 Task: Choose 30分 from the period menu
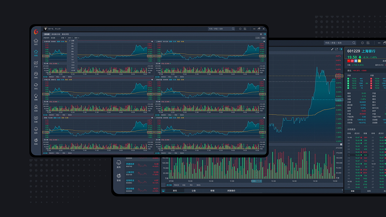(72, 65)
